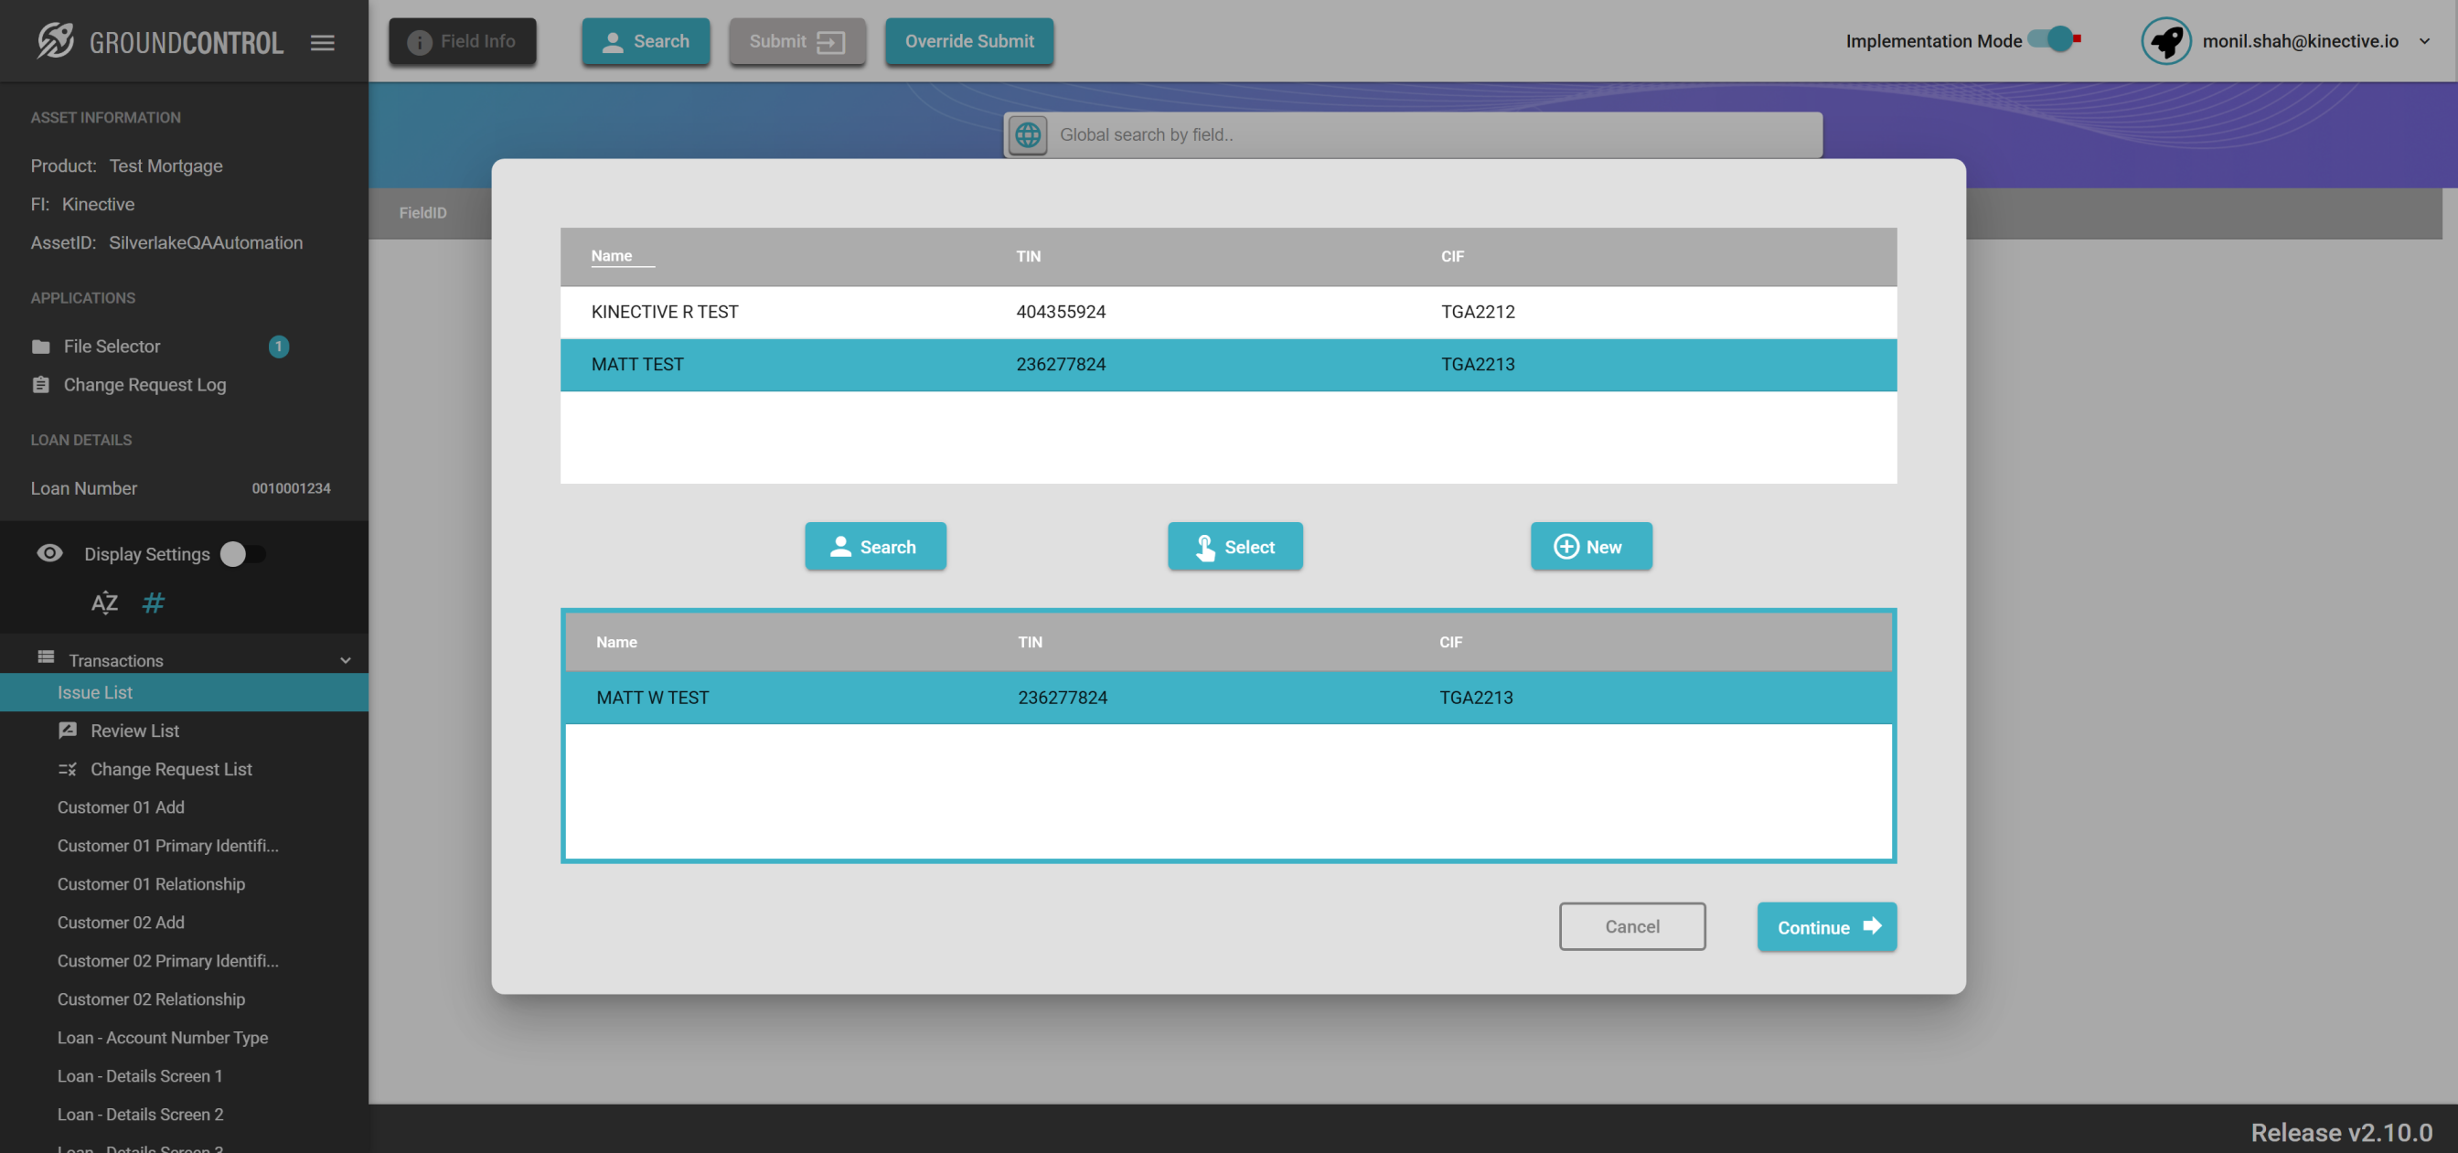
Task: Click the hamburger menu icon beside GroundControl
Action: (323, 42)
